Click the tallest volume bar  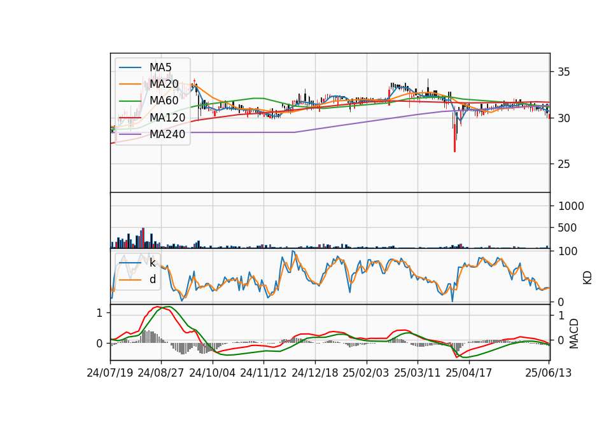point(143,238)
